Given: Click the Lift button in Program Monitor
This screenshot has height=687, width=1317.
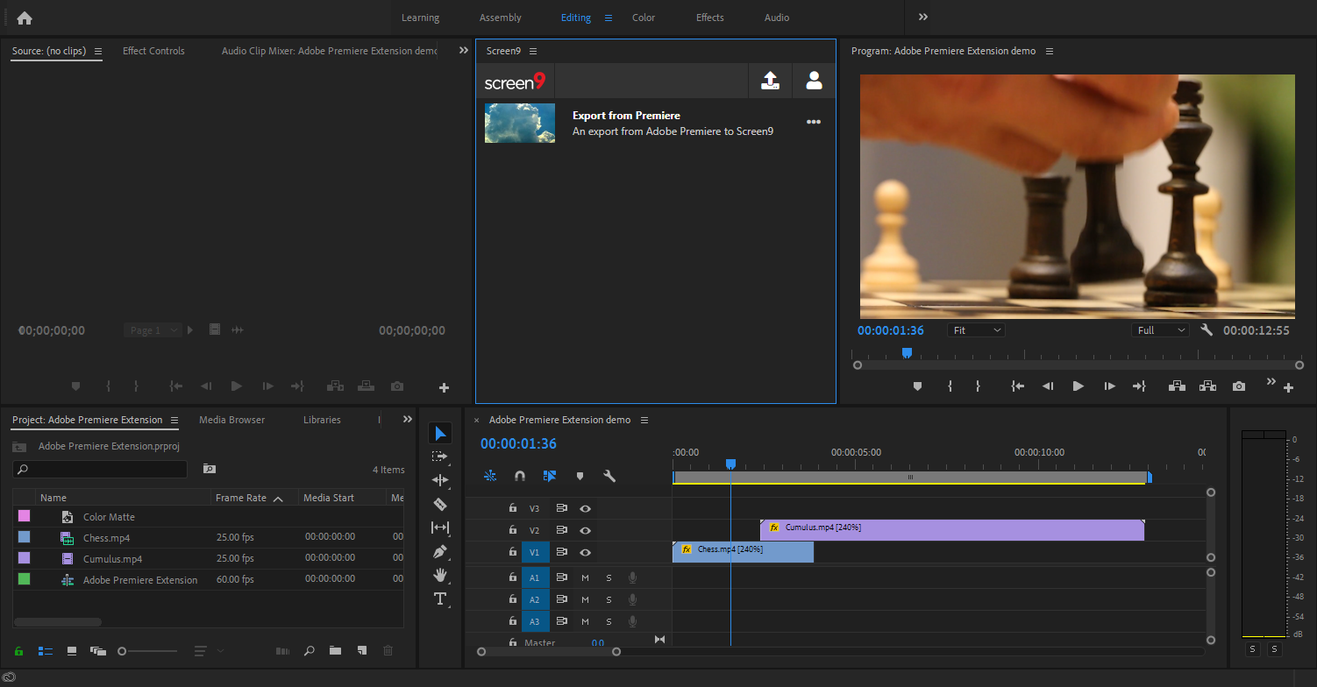Looking at the screenshot, I should click(x=1176, y=386).
